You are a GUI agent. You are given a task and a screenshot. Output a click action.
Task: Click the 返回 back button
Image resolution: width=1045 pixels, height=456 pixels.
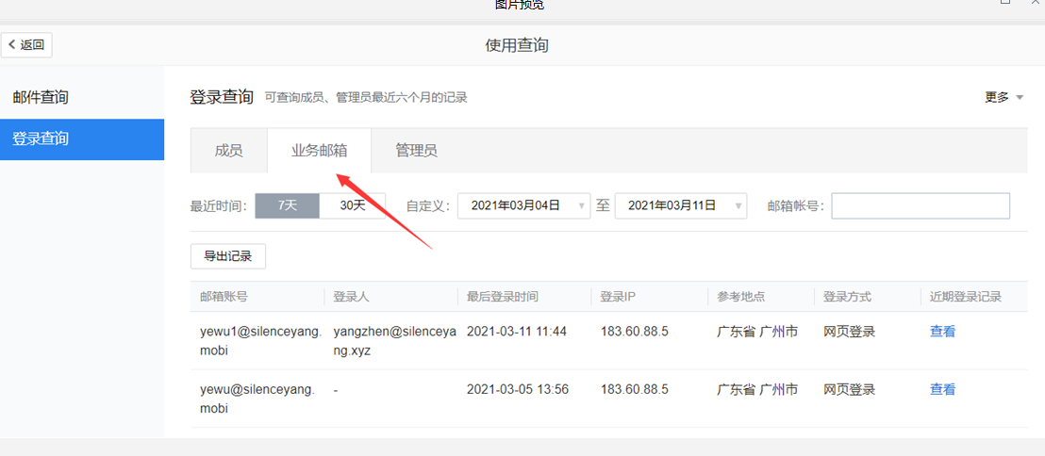point(26,44)
